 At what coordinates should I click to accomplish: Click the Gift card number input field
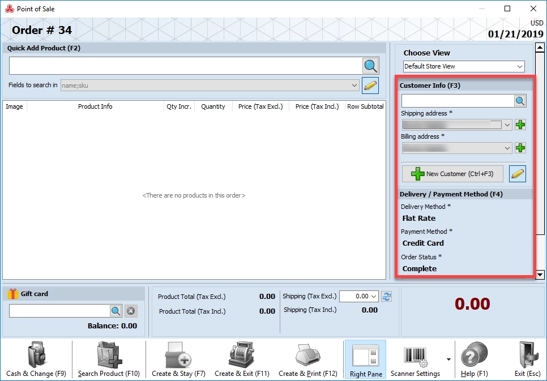coord(59,311)
